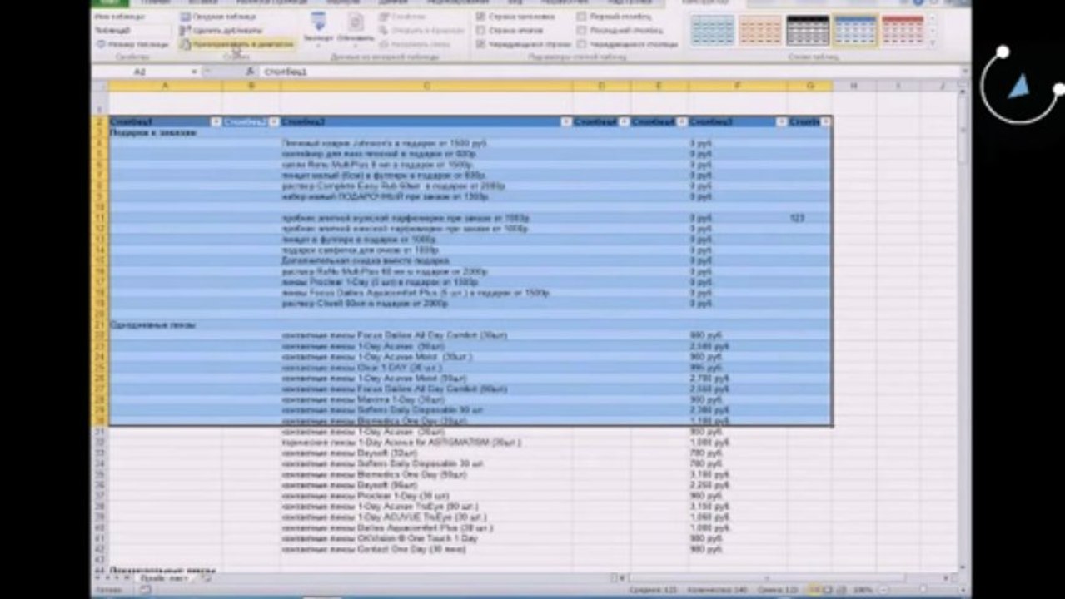The image size is (1065, 599).
Task: Open the filter dropdown in column G header
Action: tap(825, 122)
